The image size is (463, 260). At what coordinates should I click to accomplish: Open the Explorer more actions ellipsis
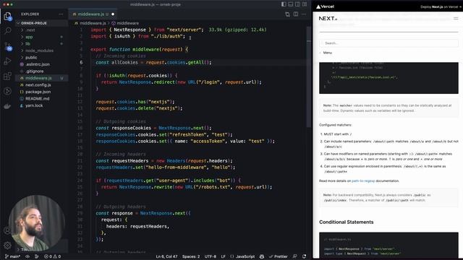[61, 14]
